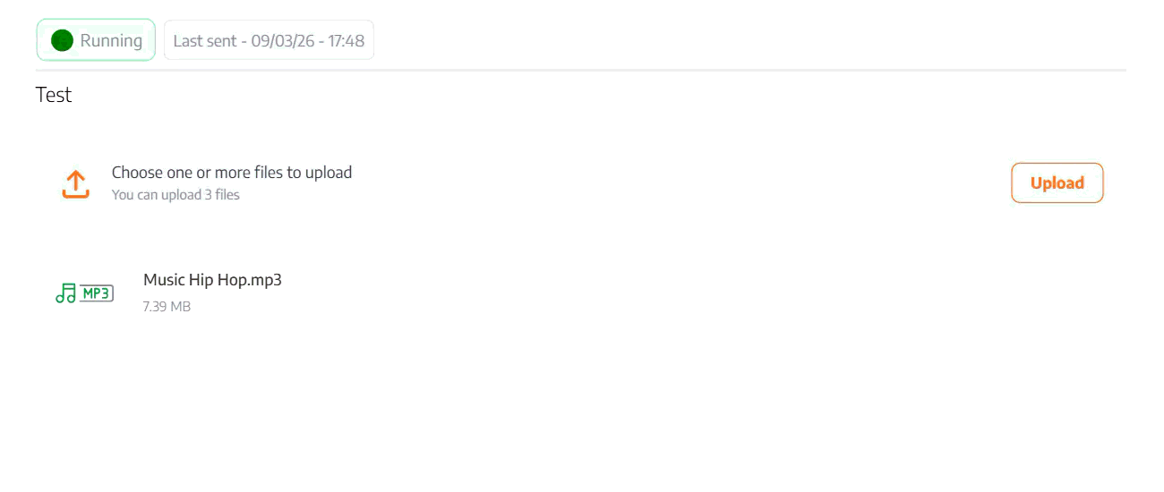Click 'Choose one or more files to upload'
The height and width of the screenshot is (492, 1164).
[x=231, y=173]
